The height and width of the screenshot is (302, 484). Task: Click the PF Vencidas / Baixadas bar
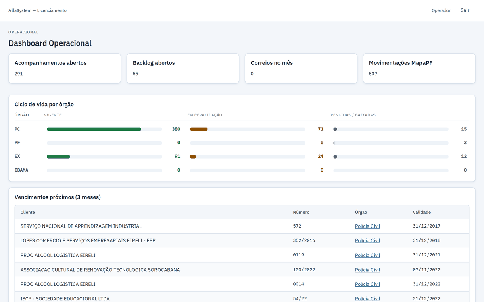pos(390,143)
